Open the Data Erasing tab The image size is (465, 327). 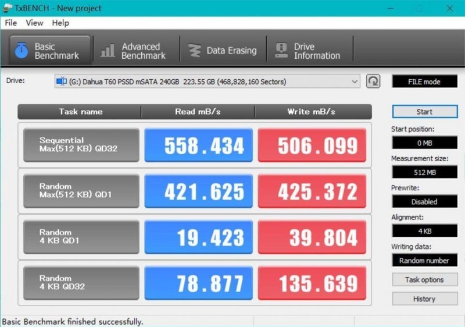point(223,51)
